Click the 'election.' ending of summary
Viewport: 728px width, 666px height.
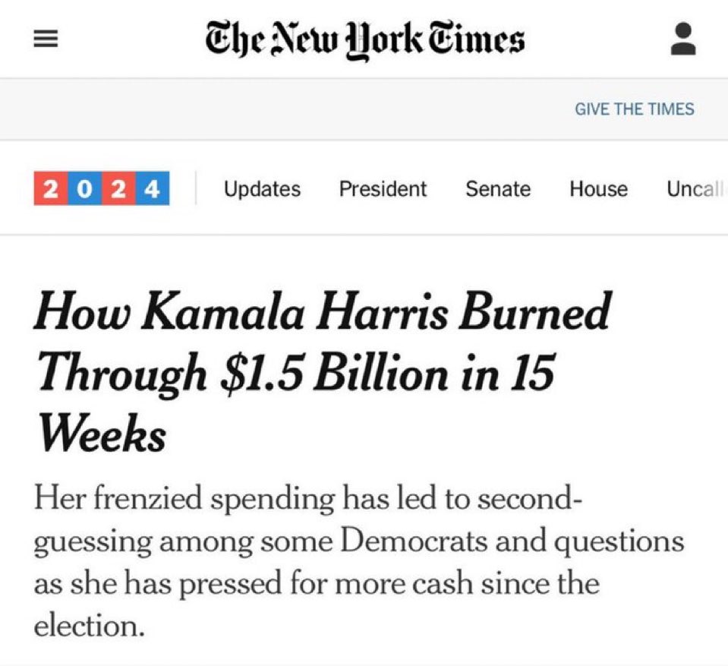pyautogui.click(x=89, y=626)
